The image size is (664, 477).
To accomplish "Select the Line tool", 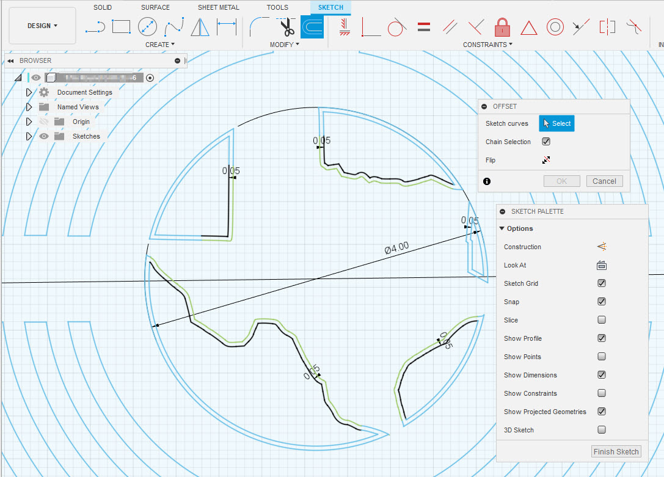I will point(95,27).
